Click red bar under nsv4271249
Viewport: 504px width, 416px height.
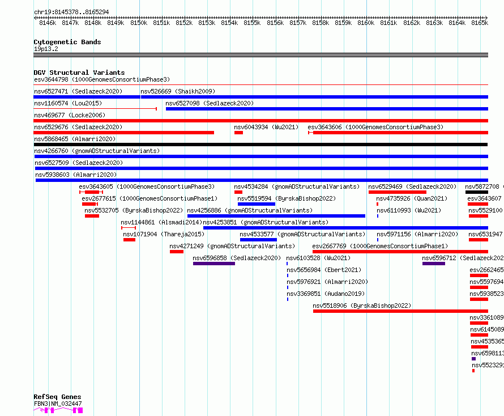[x=177, y=252]
